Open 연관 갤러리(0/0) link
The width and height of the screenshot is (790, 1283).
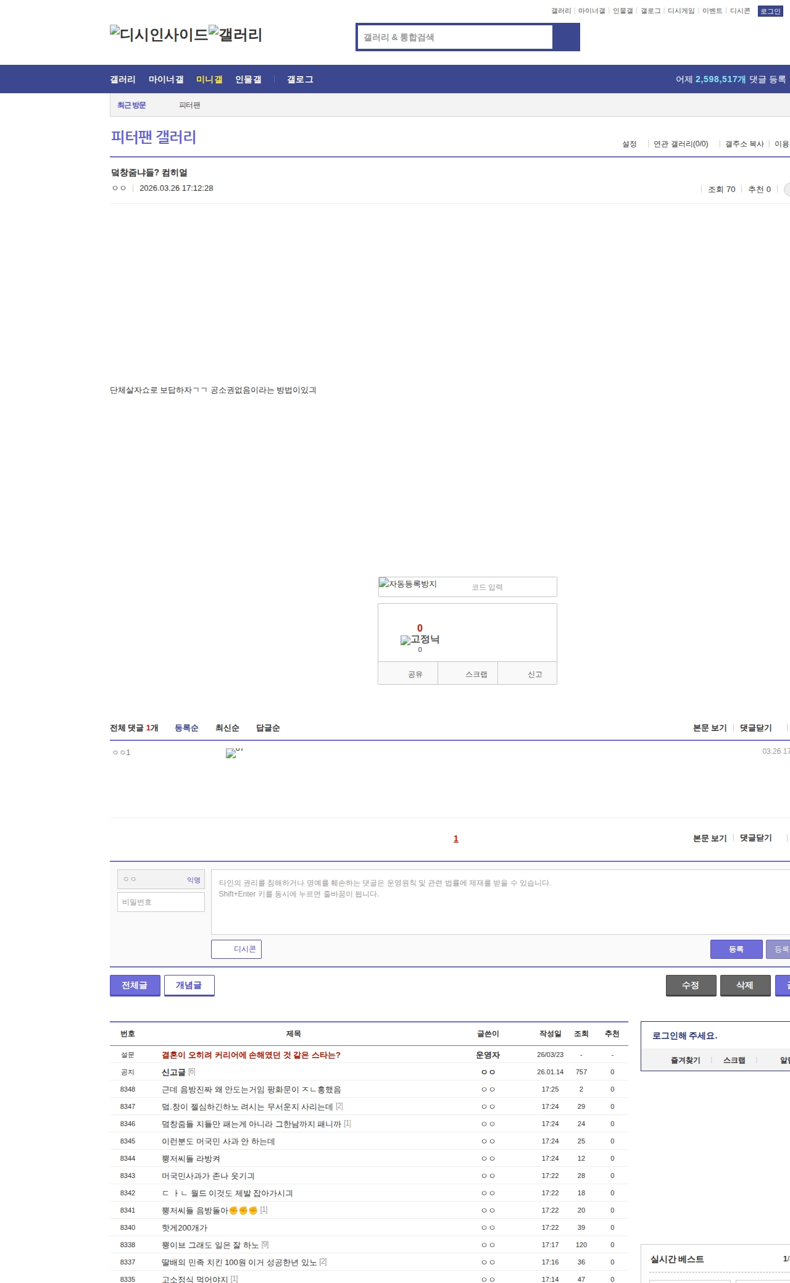point(681,144)
